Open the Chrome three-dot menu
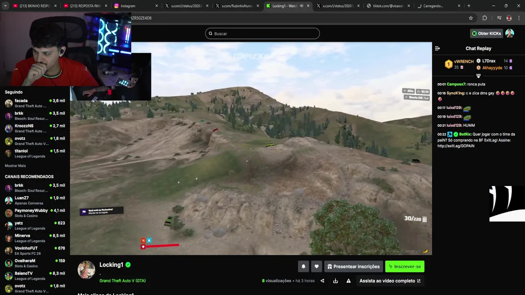Image resolution: width=525 pixels, height=295 pixels. [519, 18]
